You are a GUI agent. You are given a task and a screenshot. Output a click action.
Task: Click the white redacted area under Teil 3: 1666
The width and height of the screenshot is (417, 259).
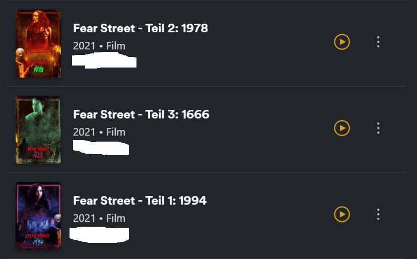[x=101, y=148]
